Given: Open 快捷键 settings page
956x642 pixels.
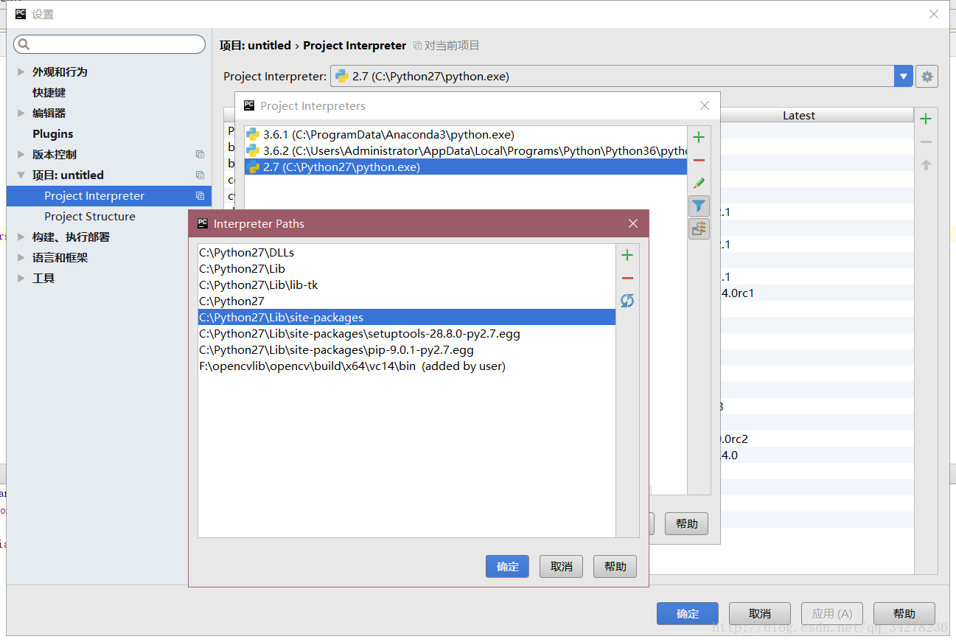Looking at the screenshot, I should point(49,92).
